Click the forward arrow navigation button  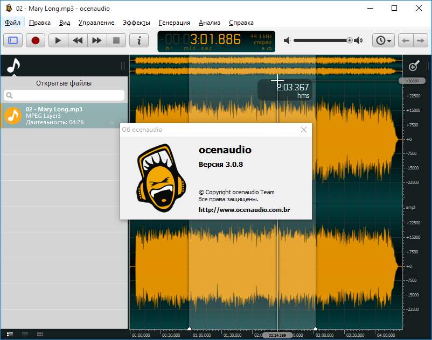tap(421, 41)
